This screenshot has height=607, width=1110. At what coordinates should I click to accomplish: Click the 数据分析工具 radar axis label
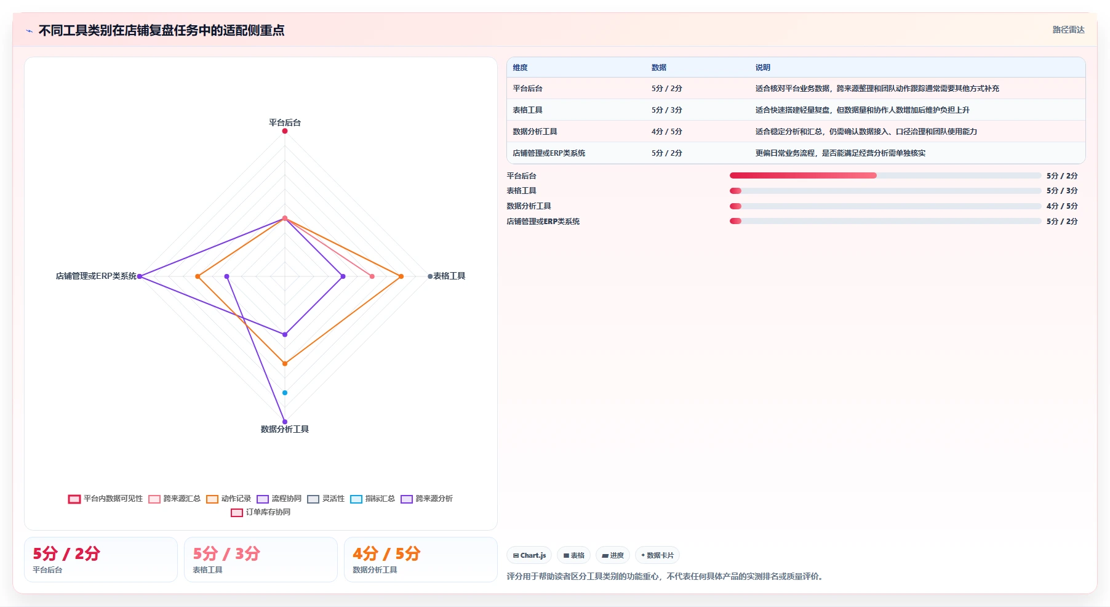pos(285,429)
